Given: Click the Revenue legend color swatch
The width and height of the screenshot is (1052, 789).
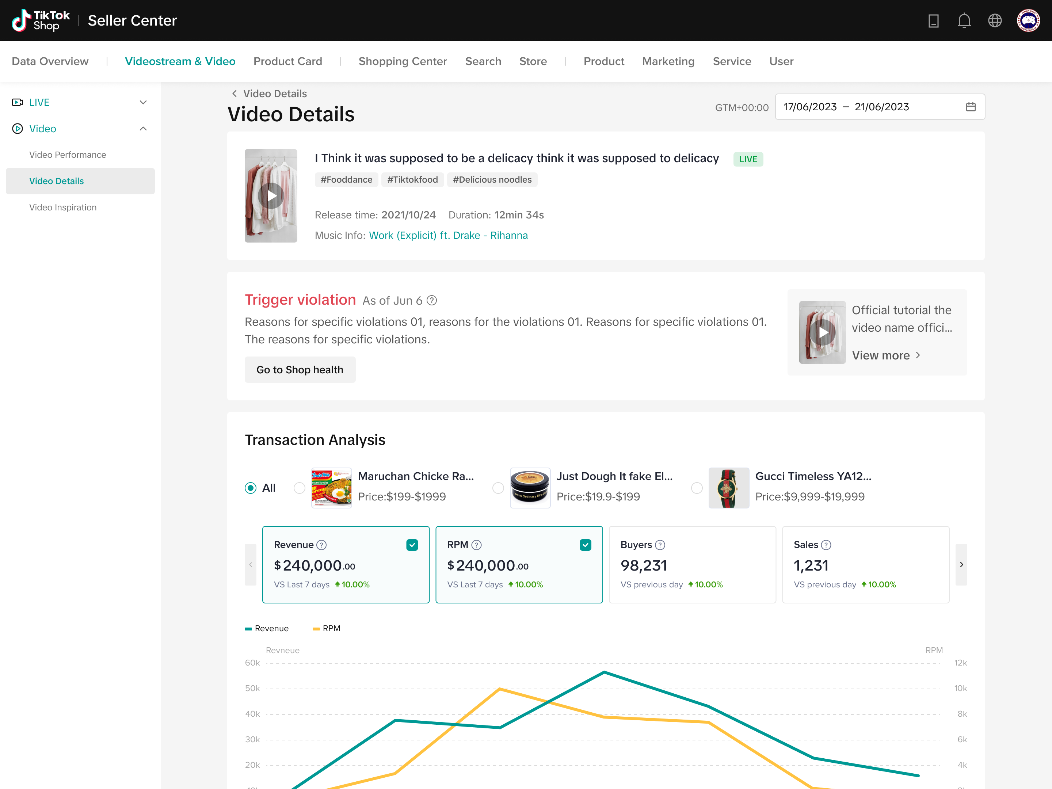Looking at the screenshot, I should [x=248, y=629].
